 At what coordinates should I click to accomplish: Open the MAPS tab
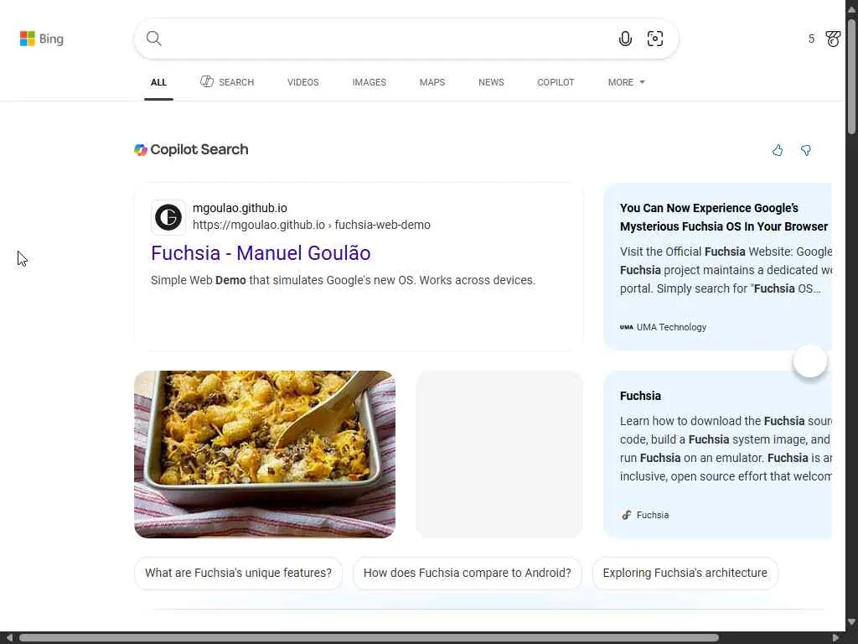pyautogui.click(x=432, y=82)
